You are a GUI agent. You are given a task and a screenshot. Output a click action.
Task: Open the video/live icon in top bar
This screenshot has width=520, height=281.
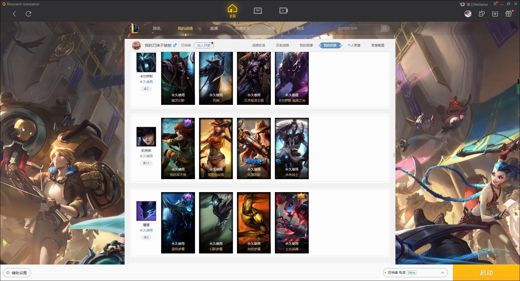(x=284, y=11)
